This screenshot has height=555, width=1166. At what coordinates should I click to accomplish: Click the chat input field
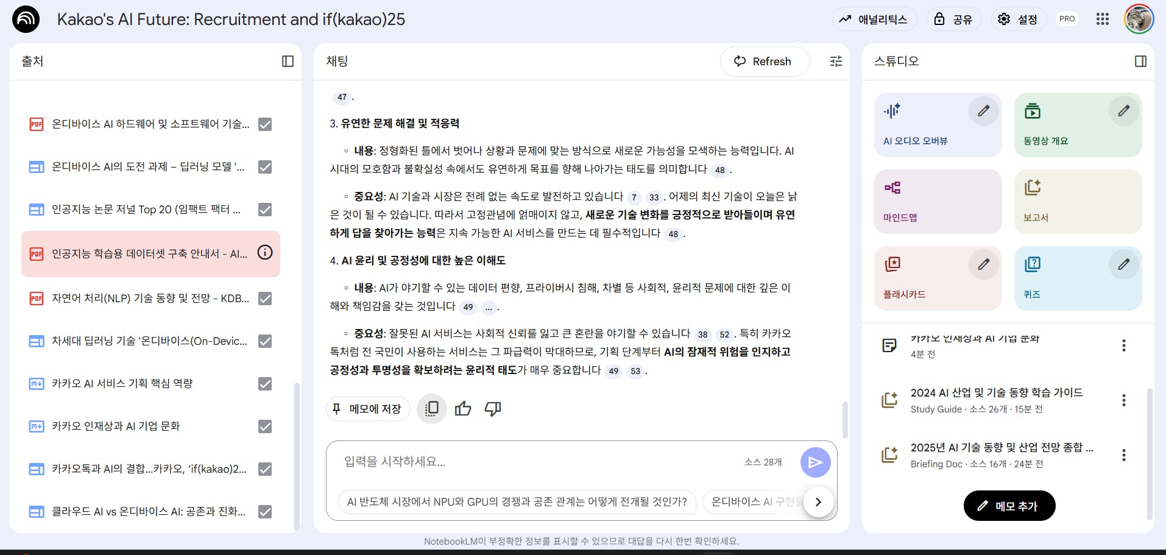(548, 462)
